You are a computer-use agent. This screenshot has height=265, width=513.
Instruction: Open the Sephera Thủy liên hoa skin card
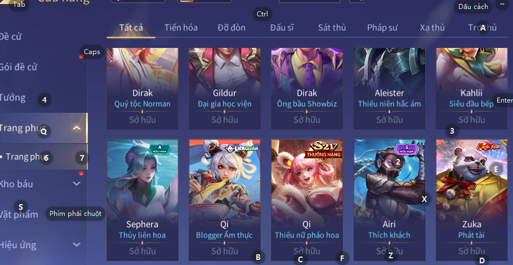coord(142,200)
